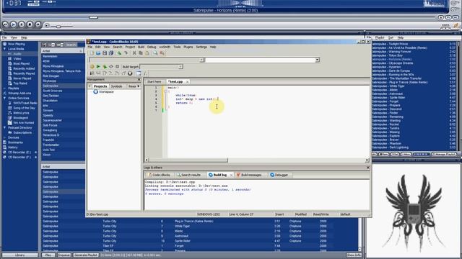This screenshot has height=259, width=462.
Task: Click the Enqueue button in Winamp library
Action: pos(64,255)
